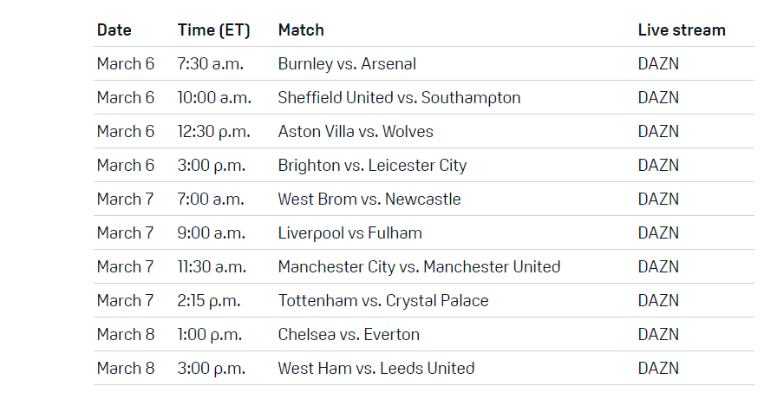Click Chelsea vs. Everton match
Screen dimensions: 777x406
349,334
